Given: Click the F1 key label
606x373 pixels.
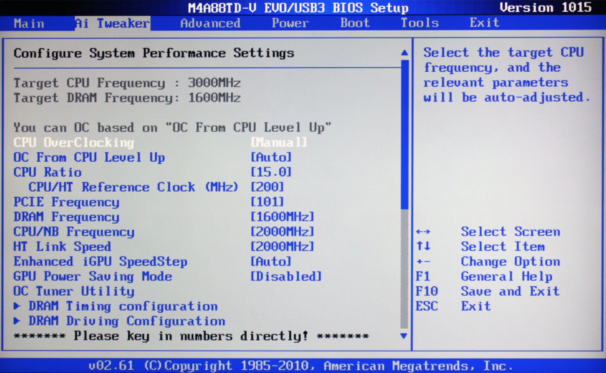Looking at the screenshot, I should (423, 276).
